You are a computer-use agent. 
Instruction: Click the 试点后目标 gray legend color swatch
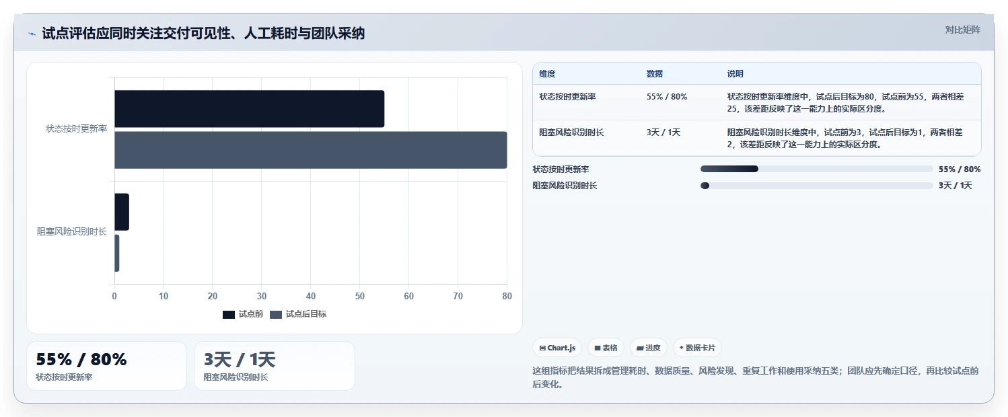click(276, 314)
